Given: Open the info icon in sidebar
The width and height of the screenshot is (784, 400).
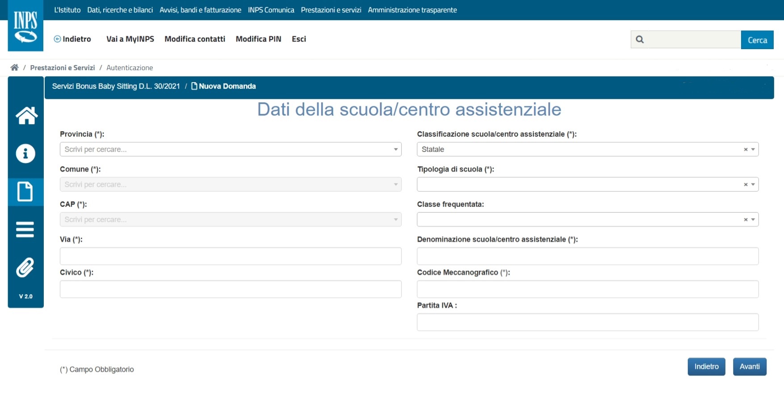Looking at the screenshot, I should pyautogui.click(x=25, y=154).
